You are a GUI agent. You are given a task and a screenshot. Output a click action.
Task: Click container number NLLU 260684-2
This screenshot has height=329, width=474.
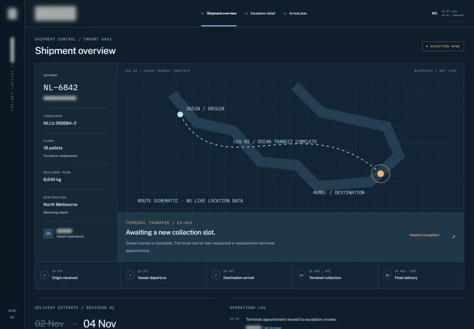tap(60, 123)
